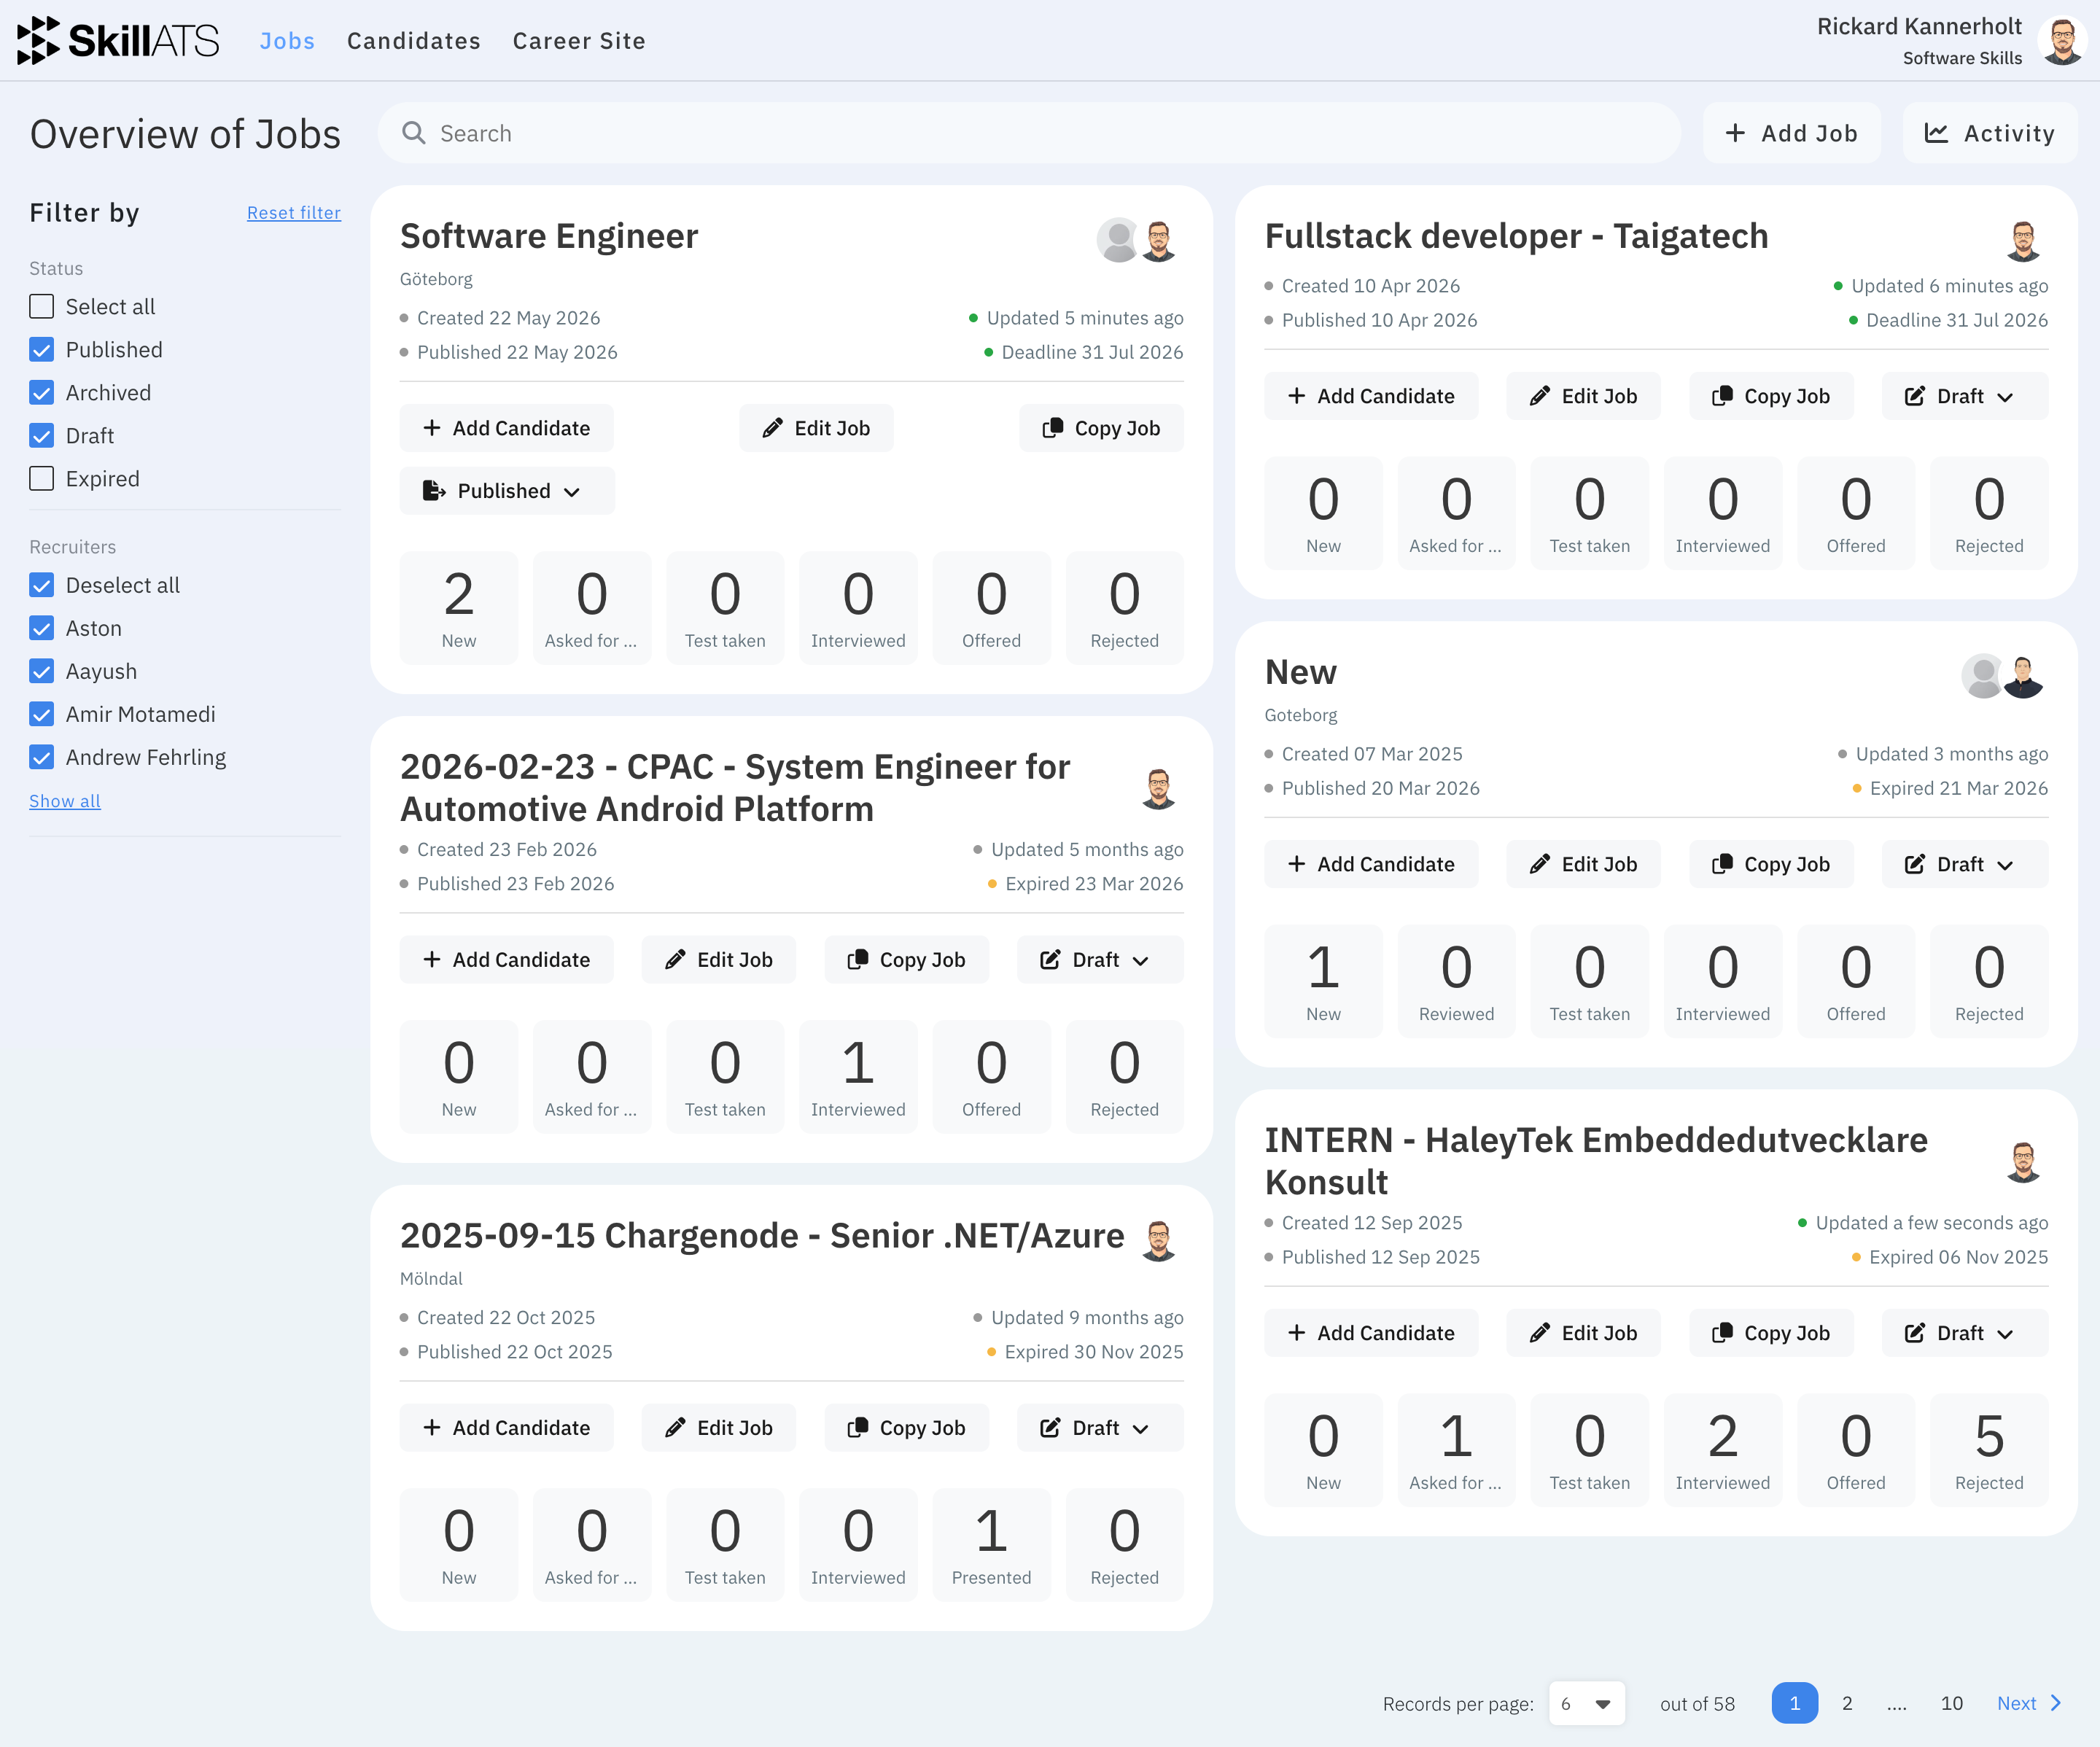Open Rickard Kannerholt profile avatar
Screen dimensions: 2100x1747
(2063, 41)
